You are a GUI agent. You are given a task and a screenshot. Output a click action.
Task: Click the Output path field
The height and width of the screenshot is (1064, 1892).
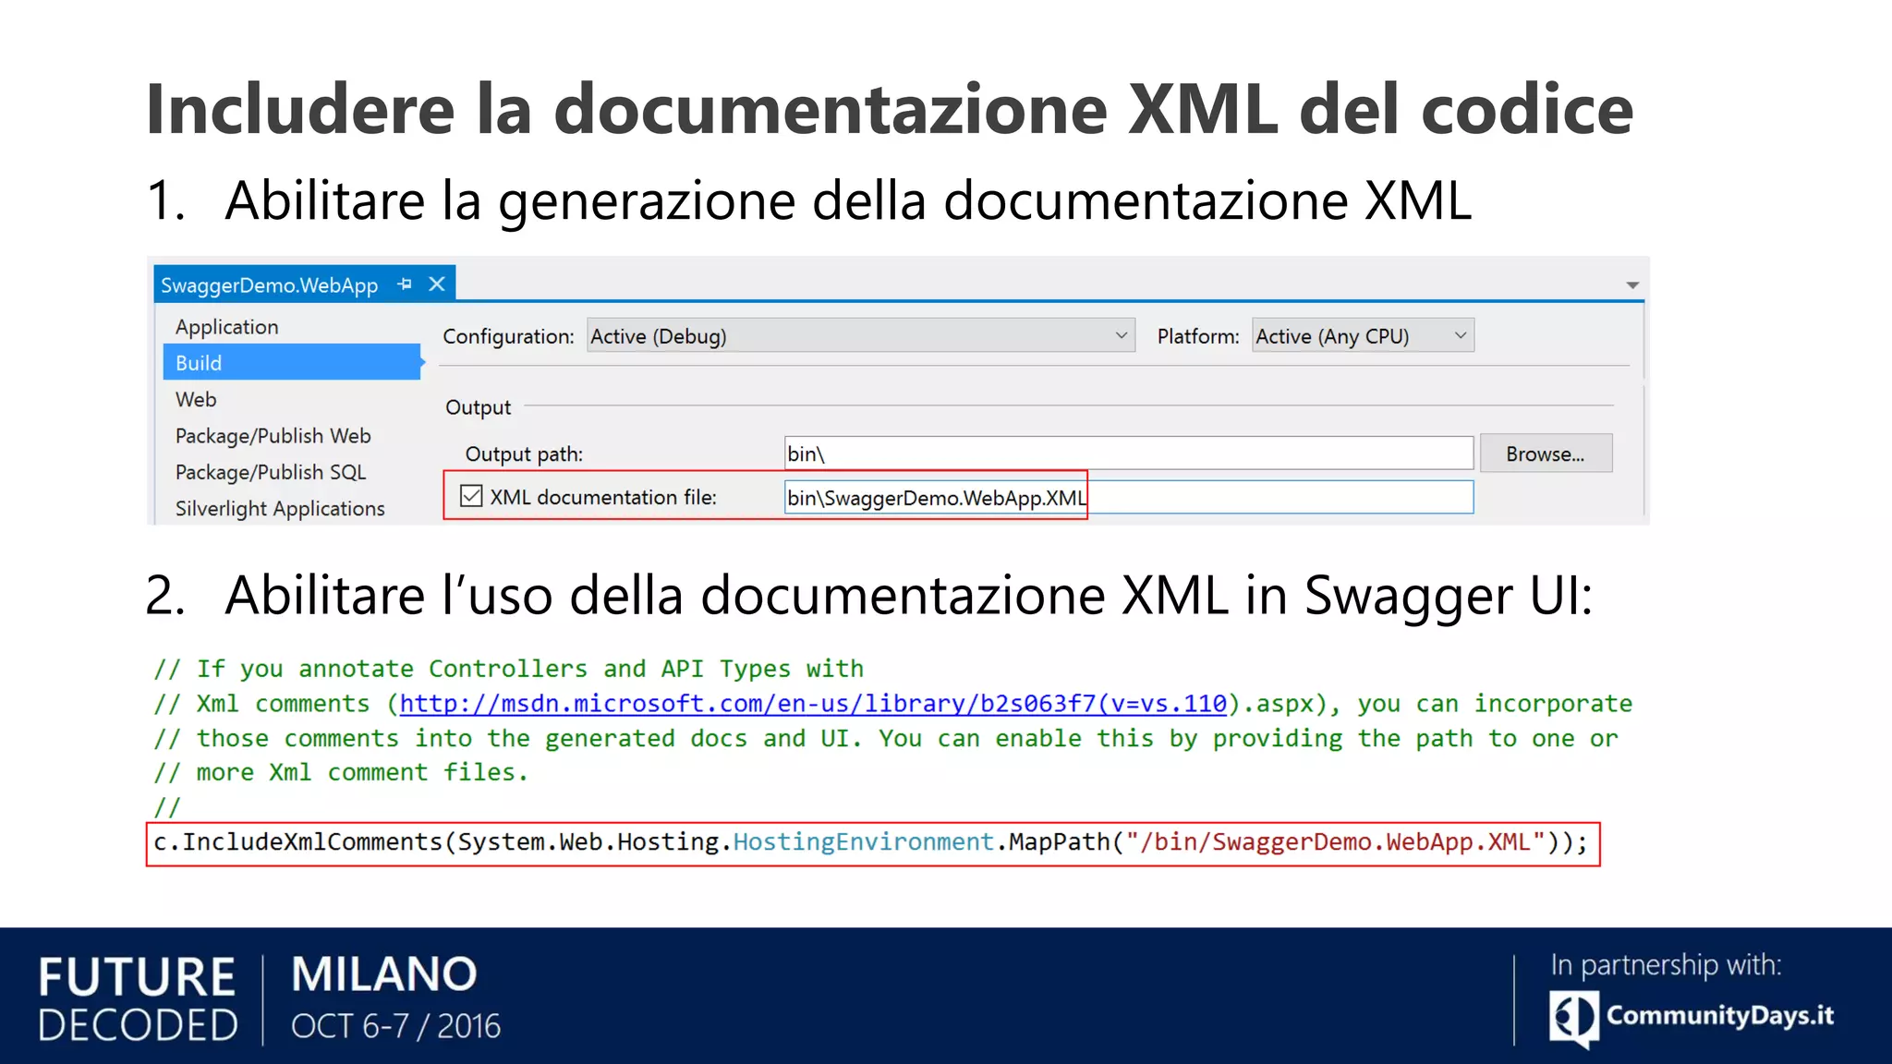[x=1129, y=453]
